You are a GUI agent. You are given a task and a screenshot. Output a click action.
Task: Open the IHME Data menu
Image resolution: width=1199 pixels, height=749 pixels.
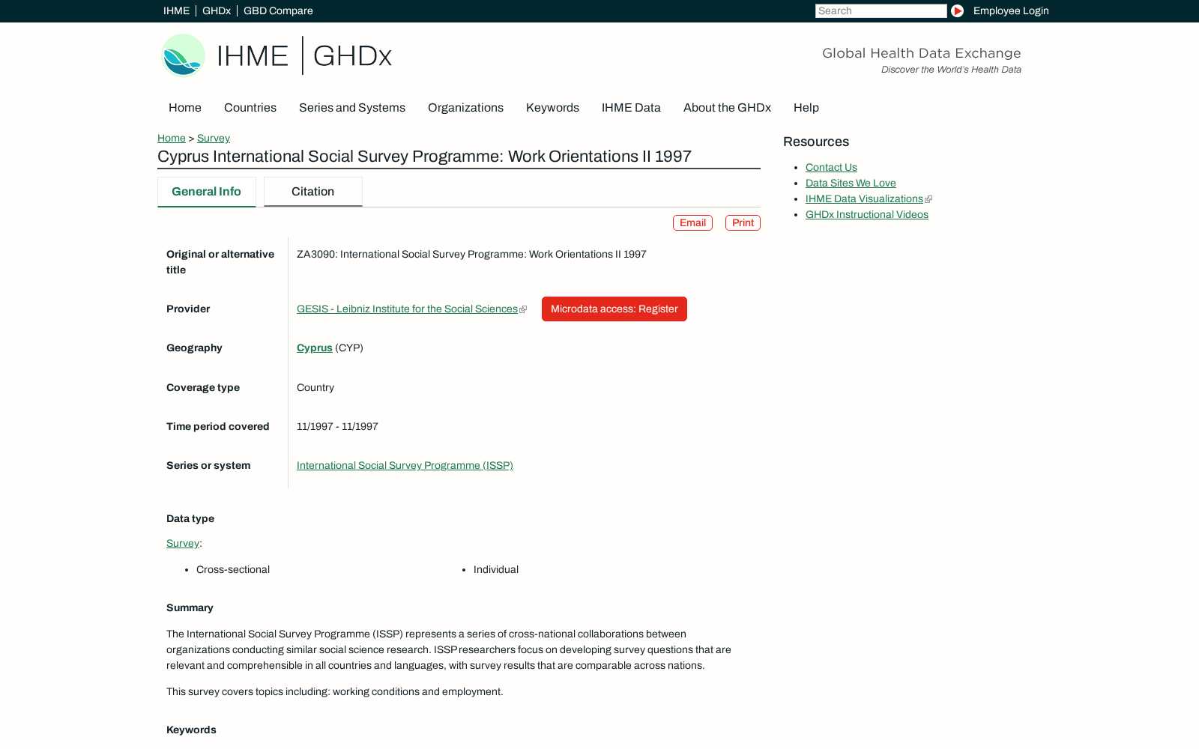(631, 108)
